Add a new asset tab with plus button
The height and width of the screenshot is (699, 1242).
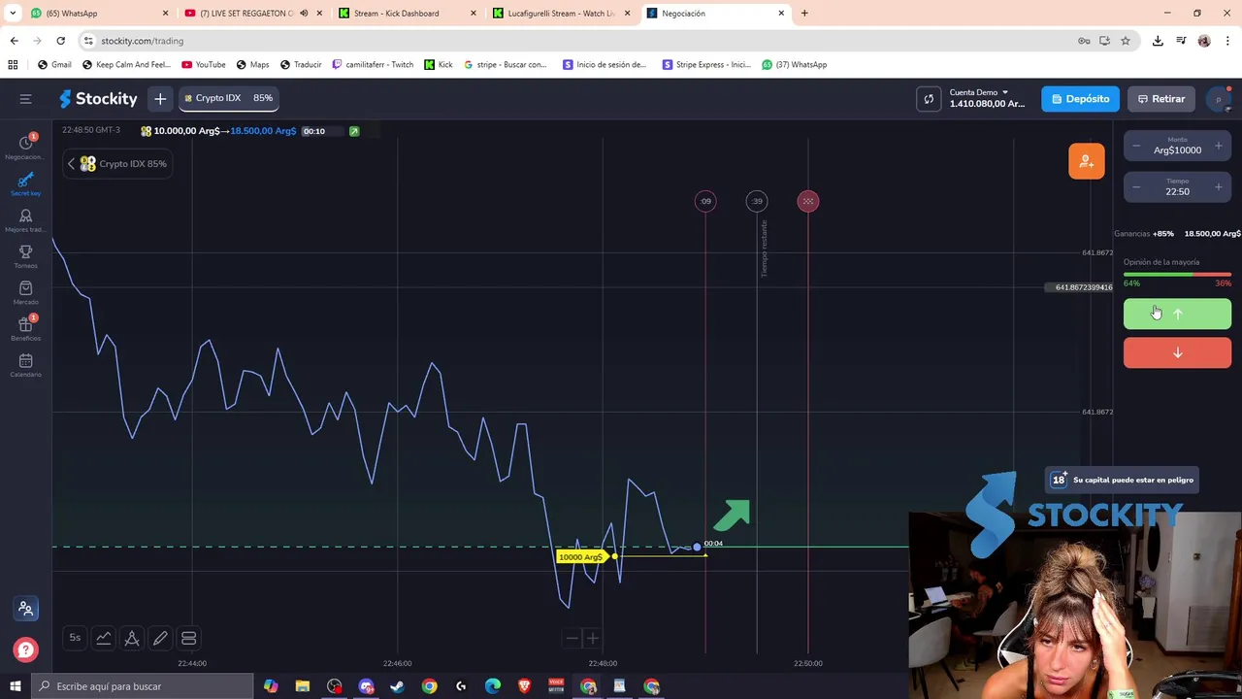pos(160,99)
